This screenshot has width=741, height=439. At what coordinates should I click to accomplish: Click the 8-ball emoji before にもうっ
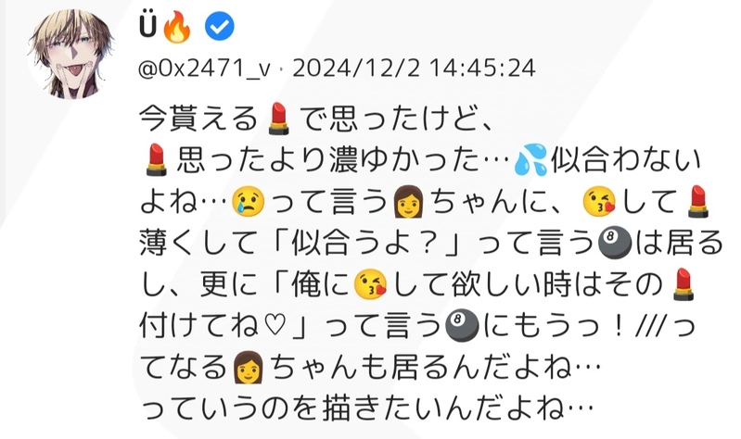tap(462, 326)
